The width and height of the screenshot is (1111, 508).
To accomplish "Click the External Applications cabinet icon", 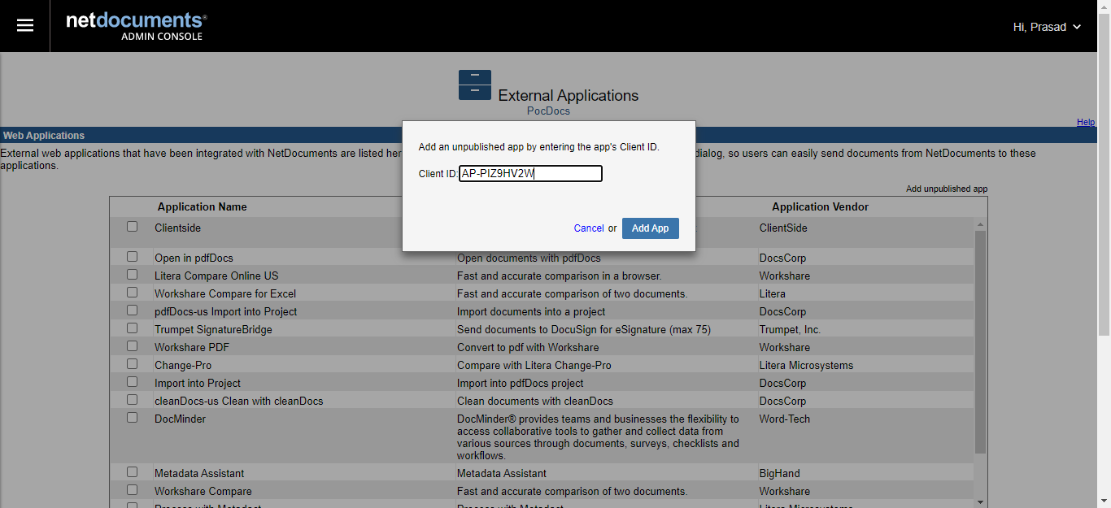I will 475,85.
